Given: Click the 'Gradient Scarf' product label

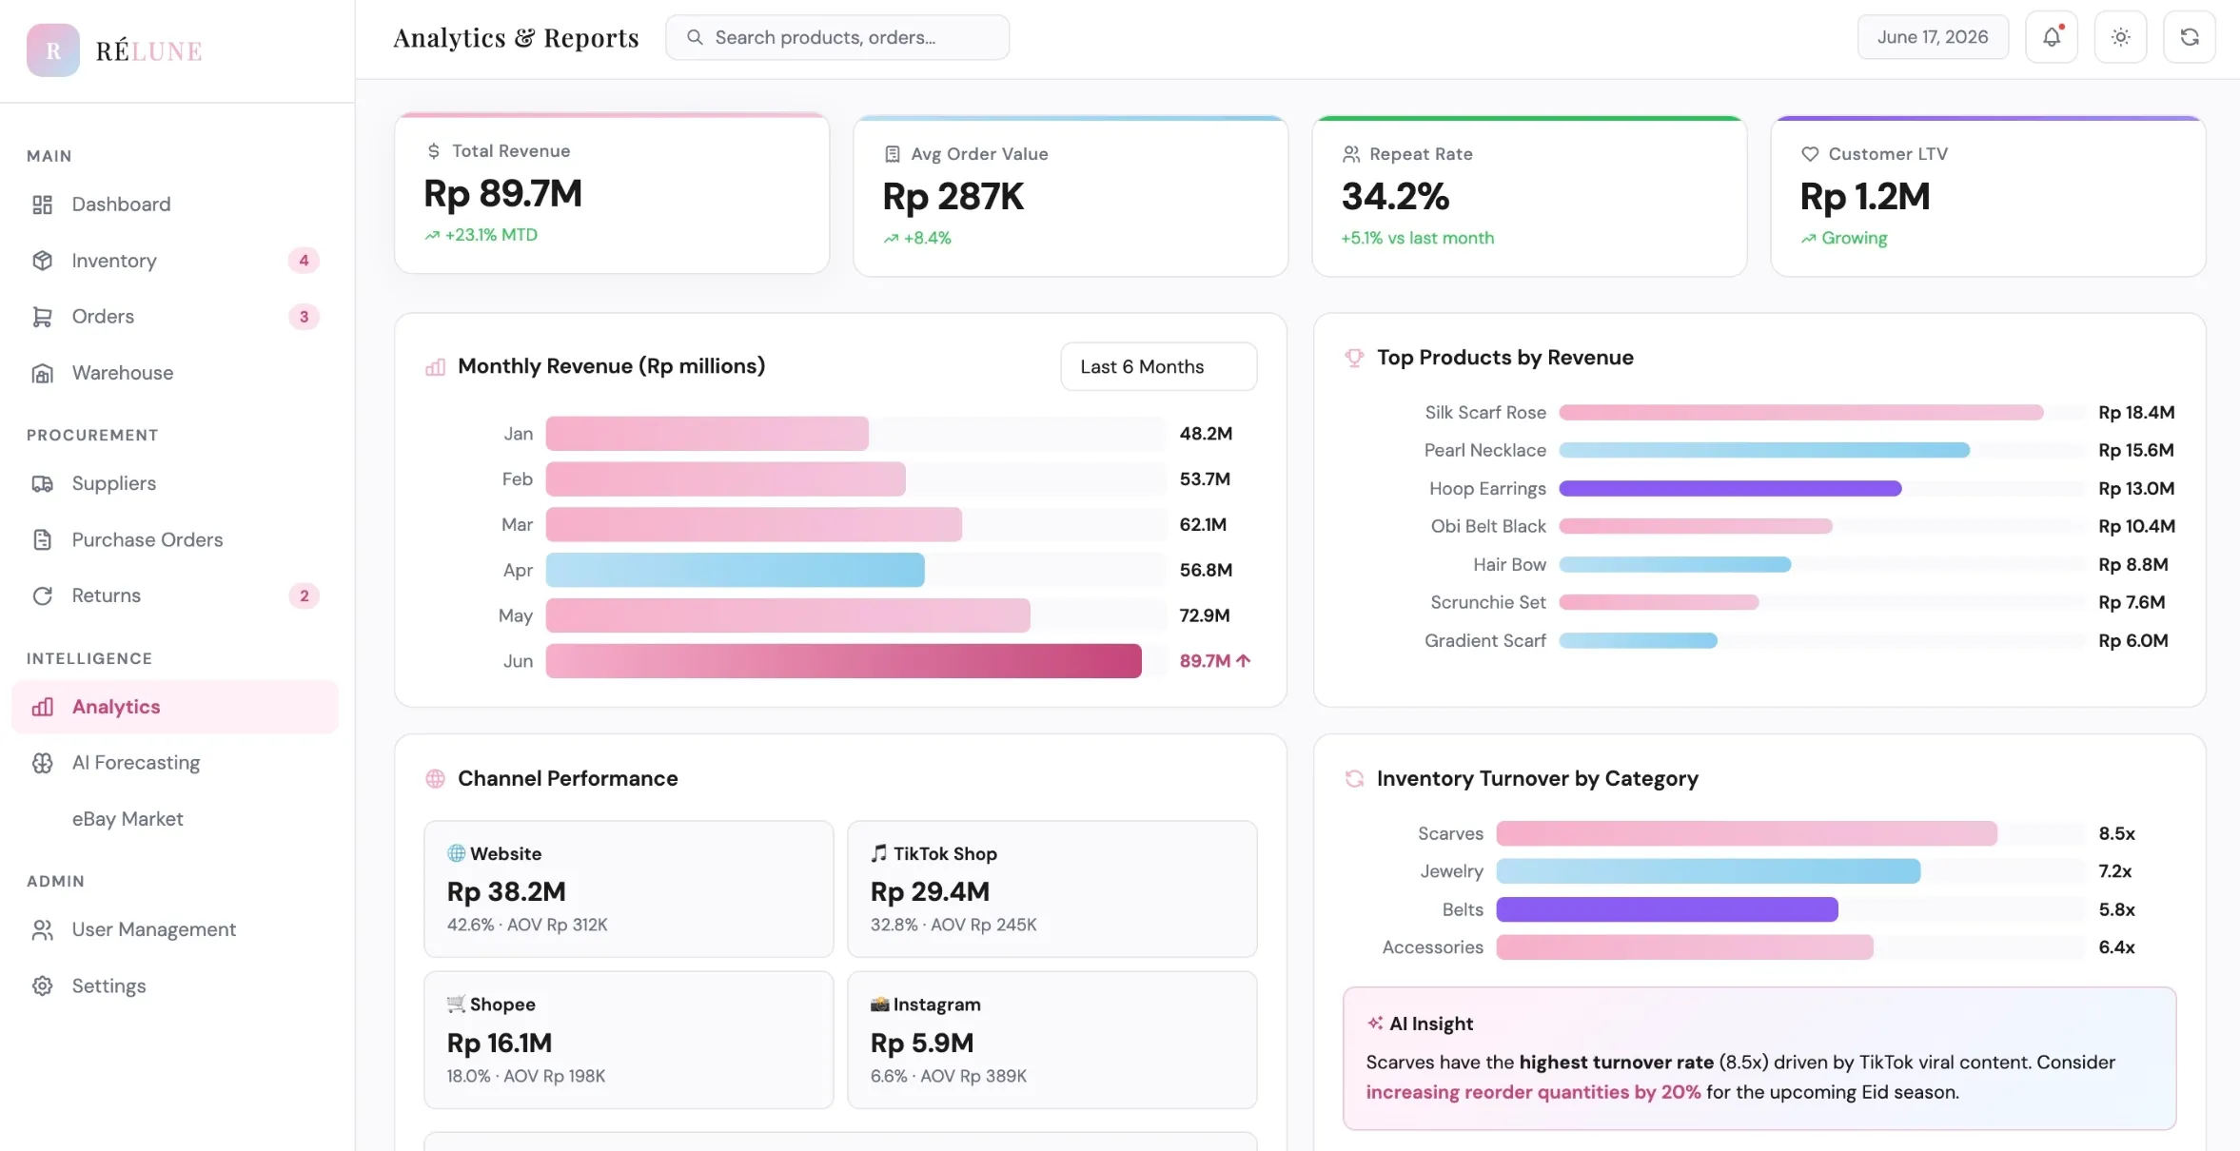Looking at the screenshot, I should [1484, 641].
